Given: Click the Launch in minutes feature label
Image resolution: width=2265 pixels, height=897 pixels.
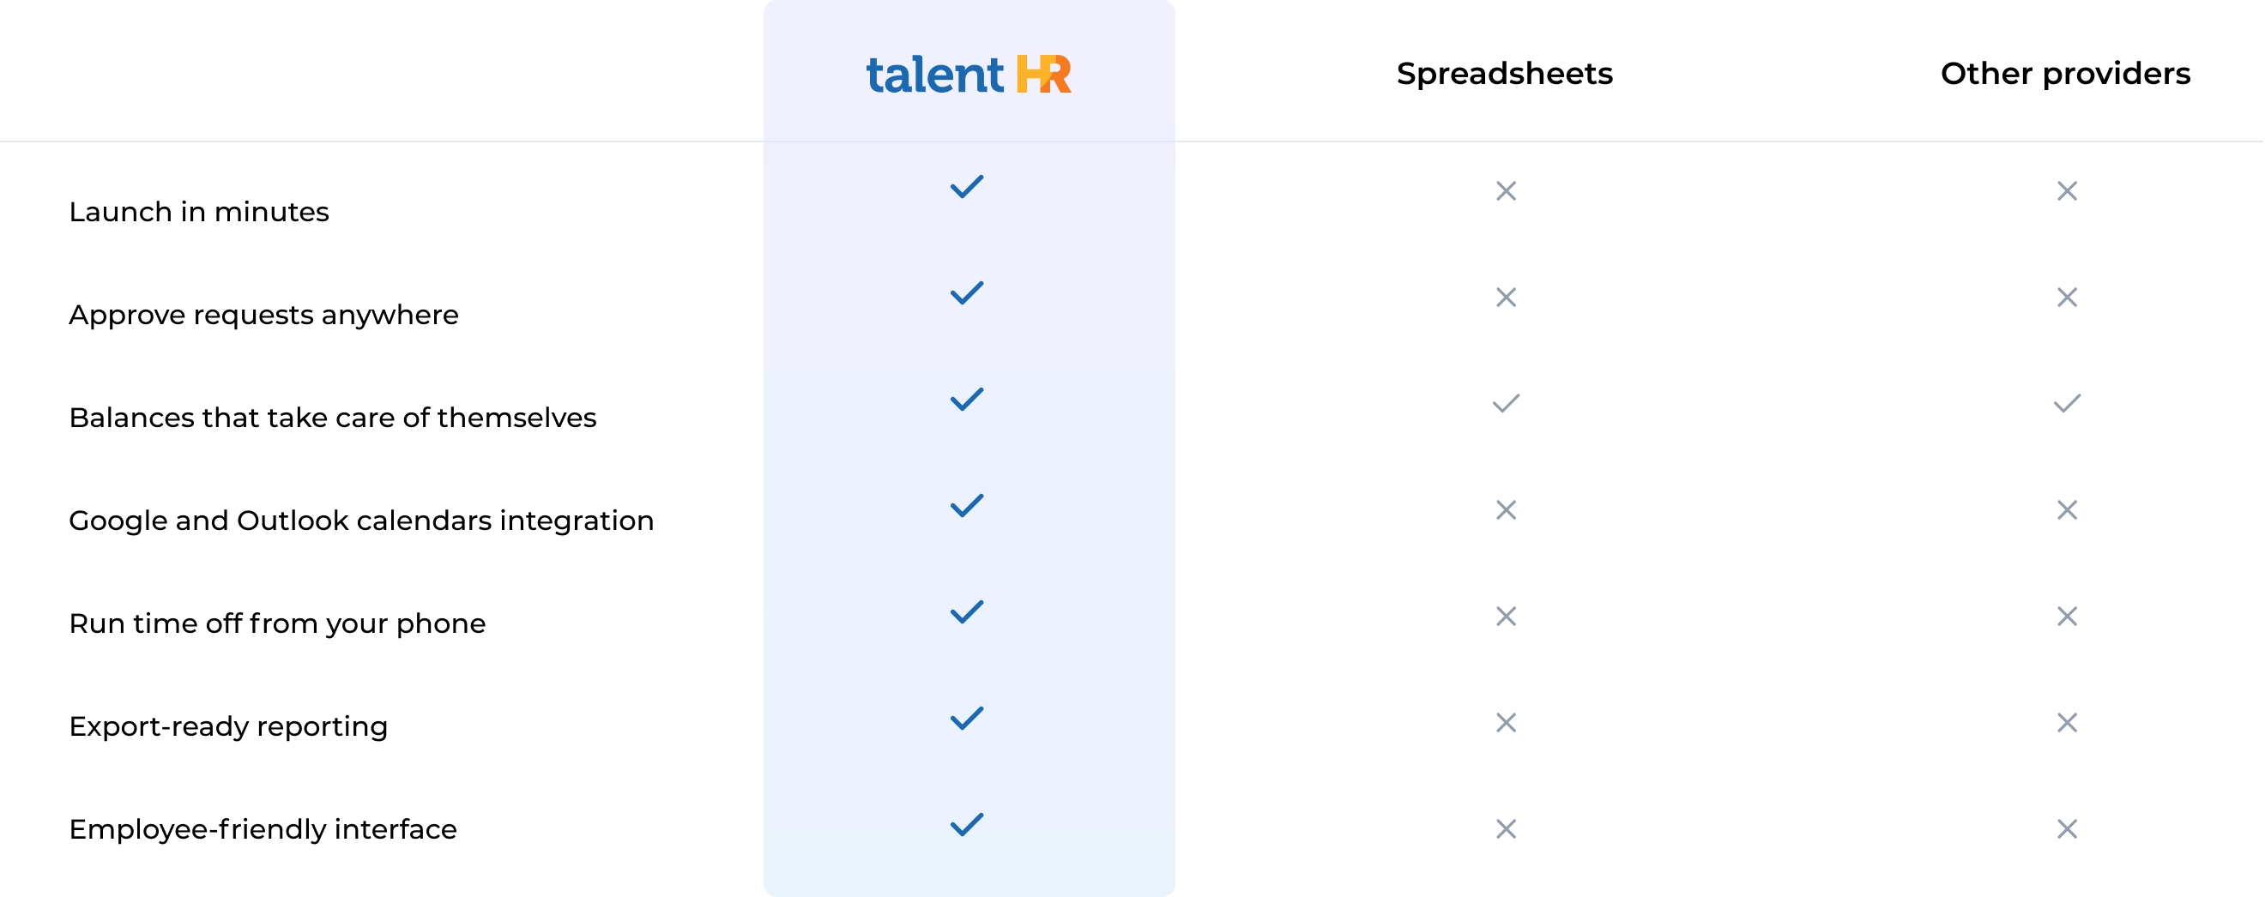Looking at the screenshot, I should point(199,212).
